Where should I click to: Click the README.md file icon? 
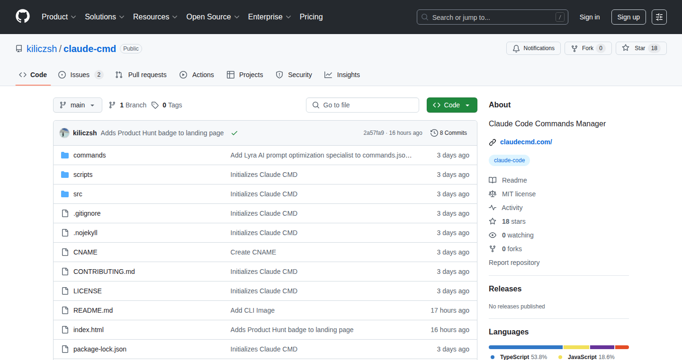click(x=65, y=310)
